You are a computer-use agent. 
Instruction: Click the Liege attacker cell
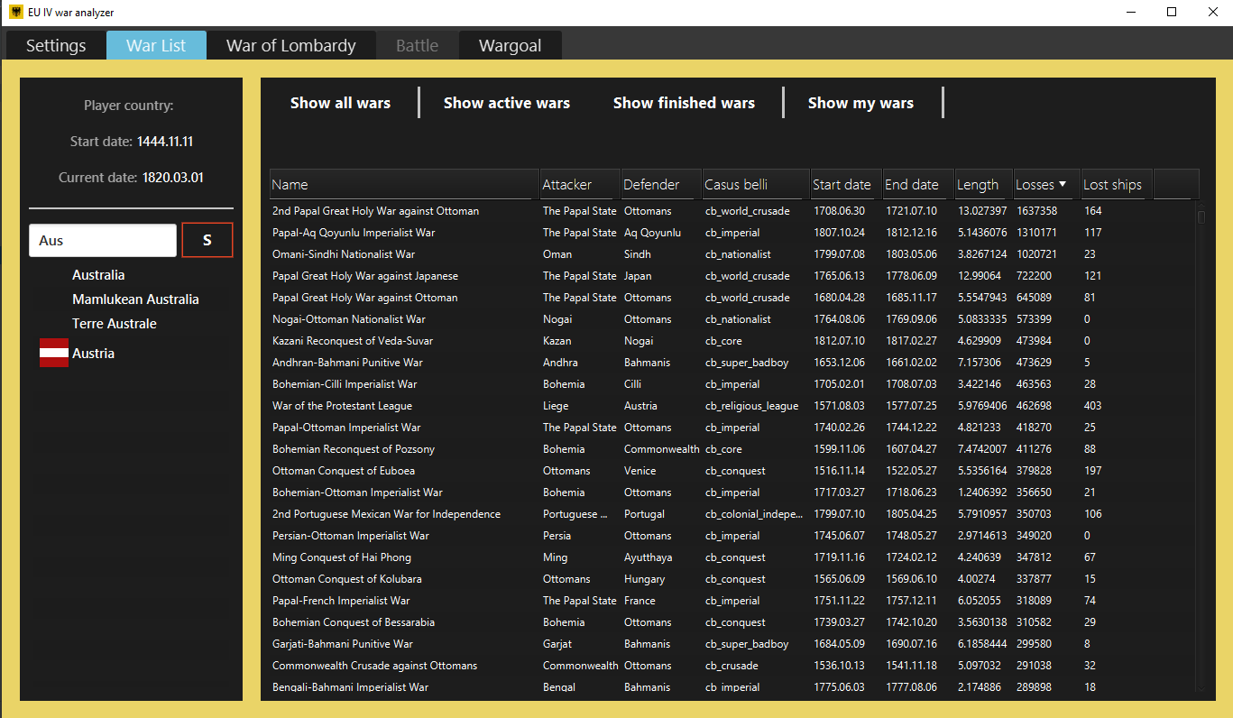[x=556, y=406]
